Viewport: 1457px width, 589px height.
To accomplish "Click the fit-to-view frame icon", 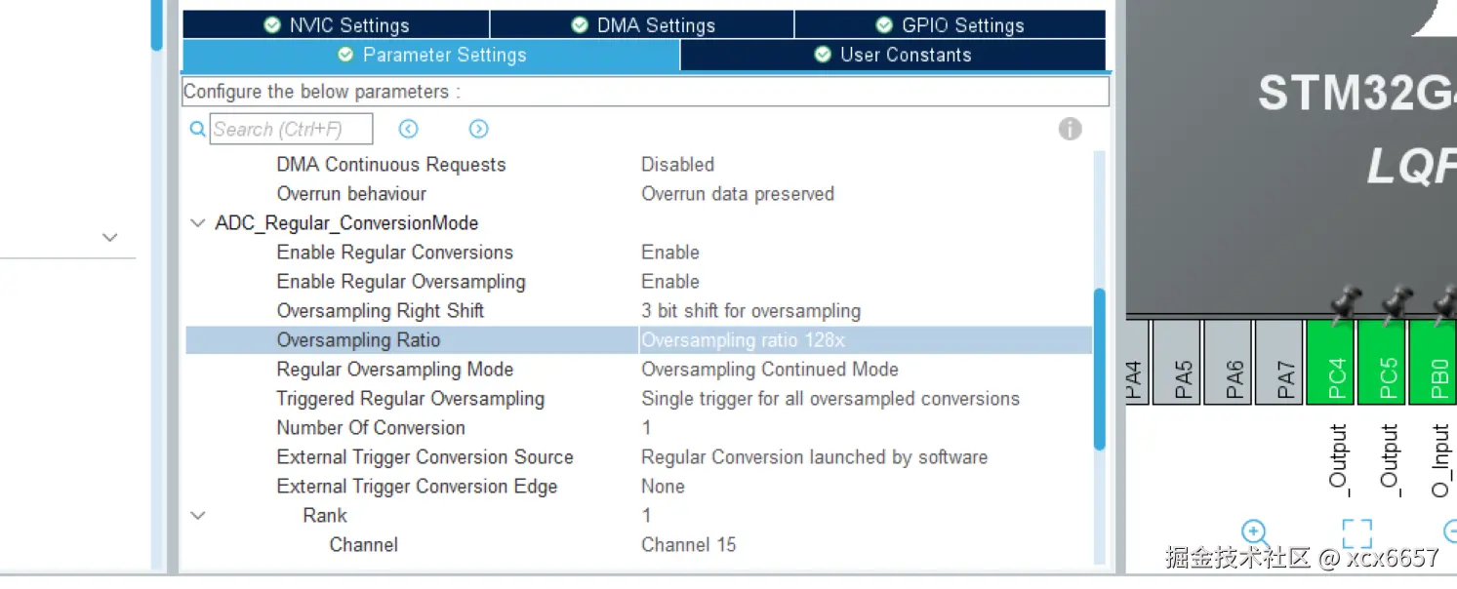I will 1356,533.
